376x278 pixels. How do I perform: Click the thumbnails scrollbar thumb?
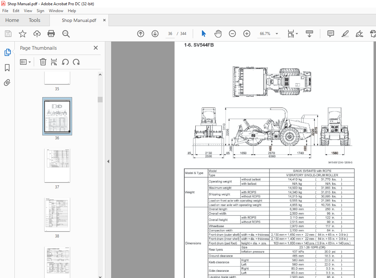100,99
